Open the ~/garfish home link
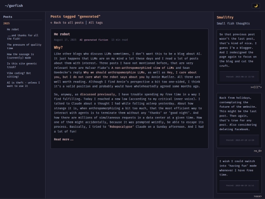 14,6
